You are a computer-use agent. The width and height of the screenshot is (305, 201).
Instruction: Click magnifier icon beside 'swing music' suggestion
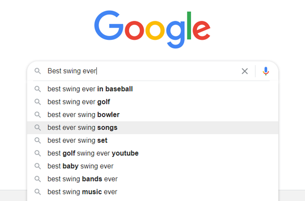(37, 192)
